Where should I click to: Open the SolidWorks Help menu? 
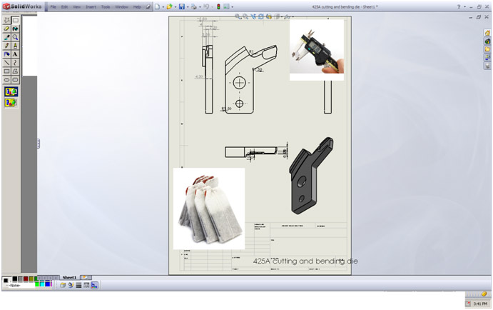(x=137, y=6)
